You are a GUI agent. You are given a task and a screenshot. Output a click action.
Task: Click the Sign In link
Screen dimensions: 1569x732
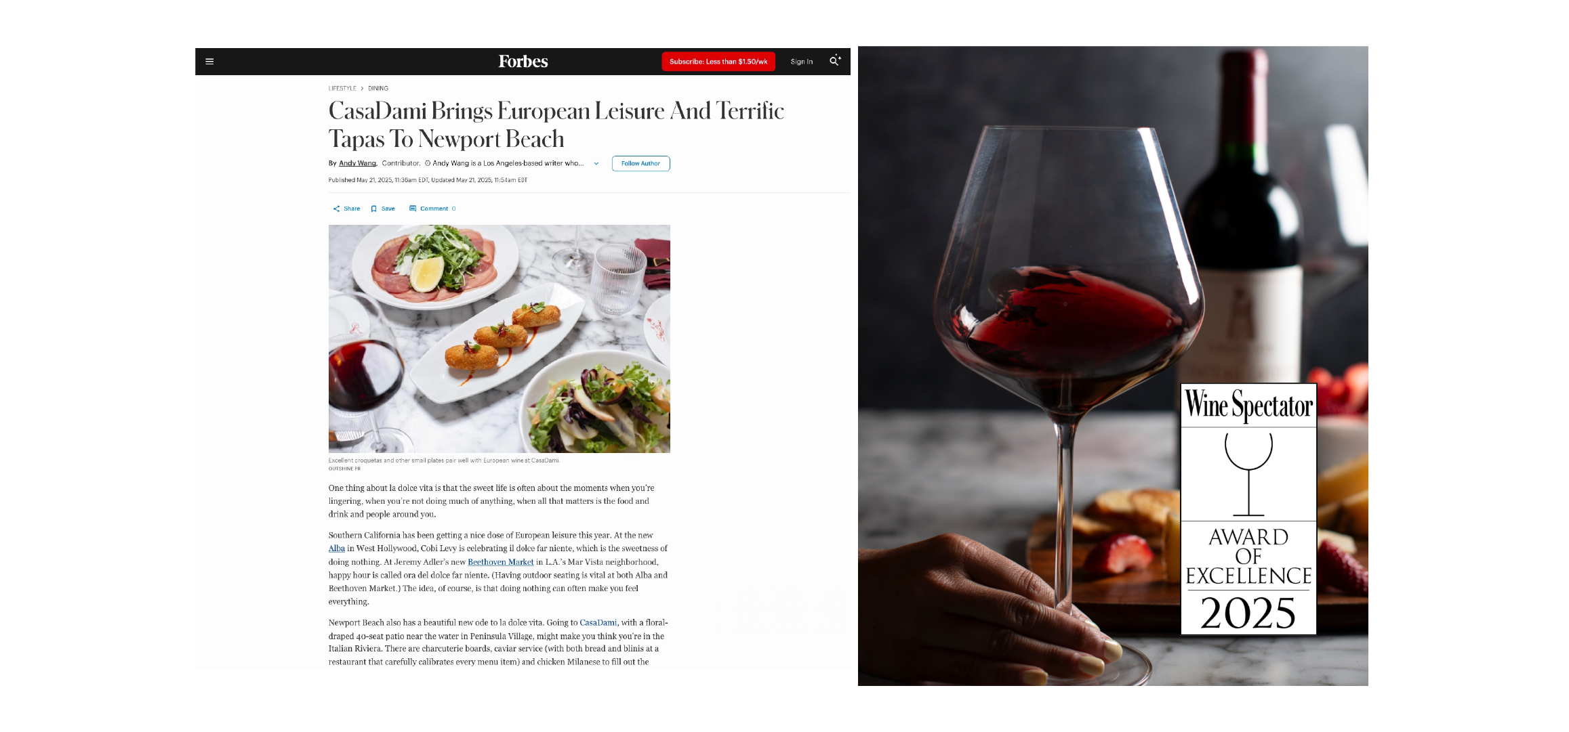801,62
